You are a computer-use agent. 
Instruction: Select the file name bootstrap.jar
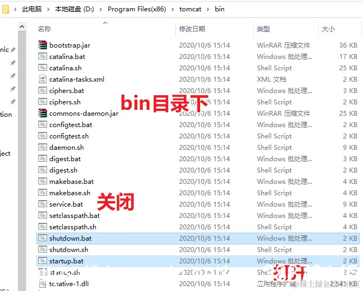(70, 45)
